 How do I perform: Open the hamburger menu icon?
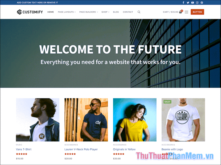[186, 12]
